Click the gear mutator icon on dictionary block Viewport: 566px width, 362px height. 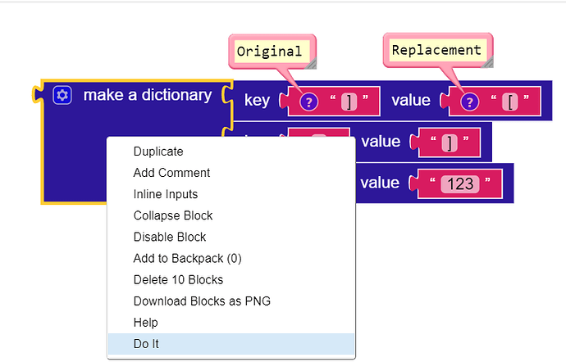click(x=62, y=95)
